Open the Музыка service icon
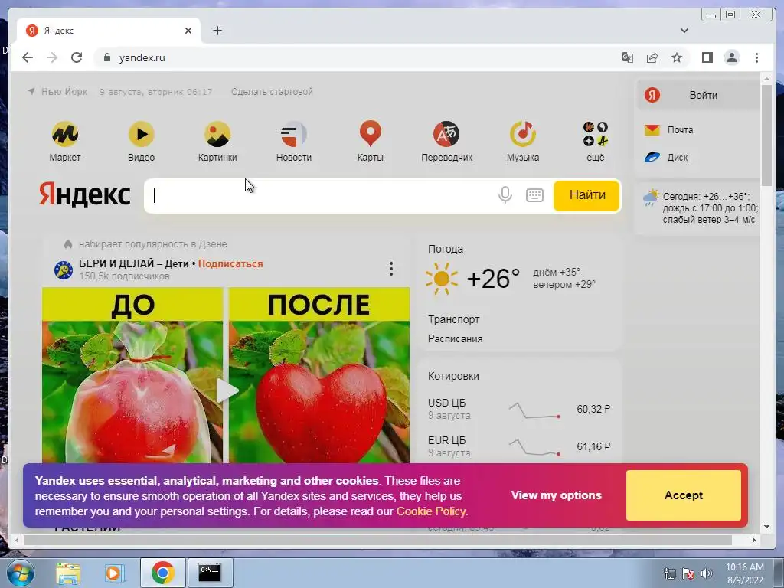 (x=523, y=134)
